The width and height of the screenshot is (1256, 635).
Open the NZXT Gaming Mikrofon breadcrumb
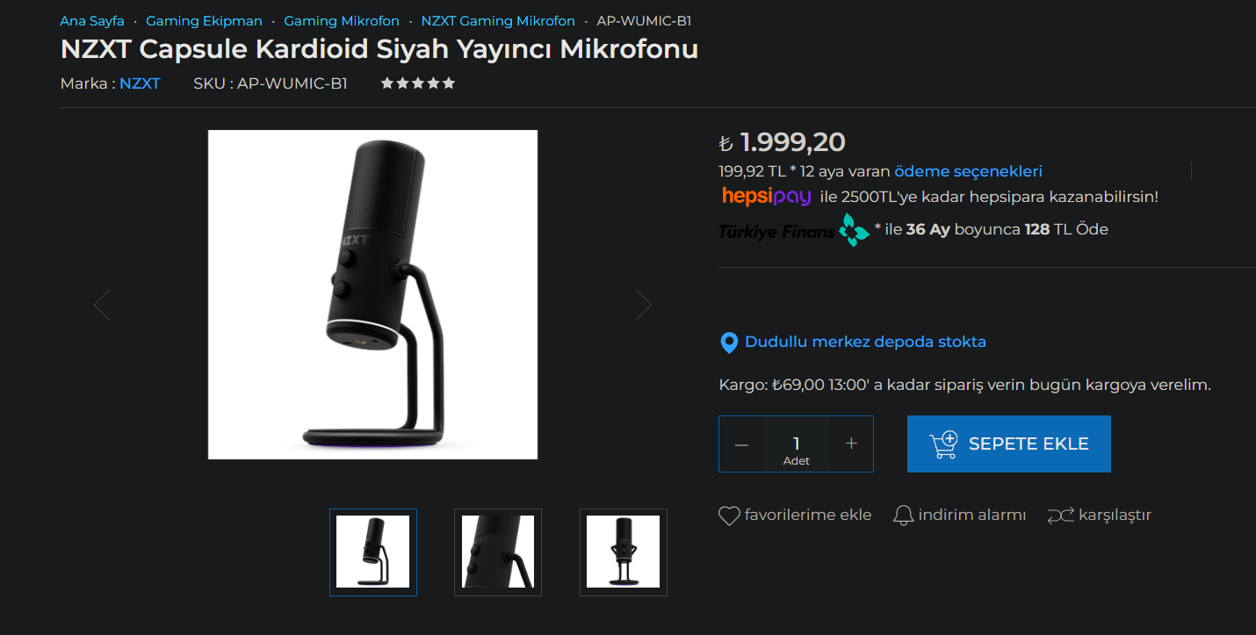coord(498,21)
